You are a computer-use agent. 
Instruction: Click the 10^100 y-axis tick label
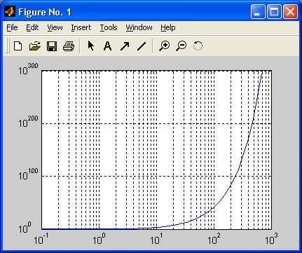coord(28,174)
